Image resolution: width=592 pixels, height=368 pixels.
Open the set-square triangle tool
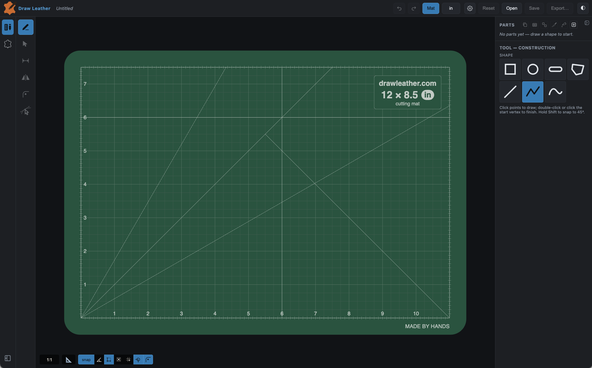[x=69, y=360]
